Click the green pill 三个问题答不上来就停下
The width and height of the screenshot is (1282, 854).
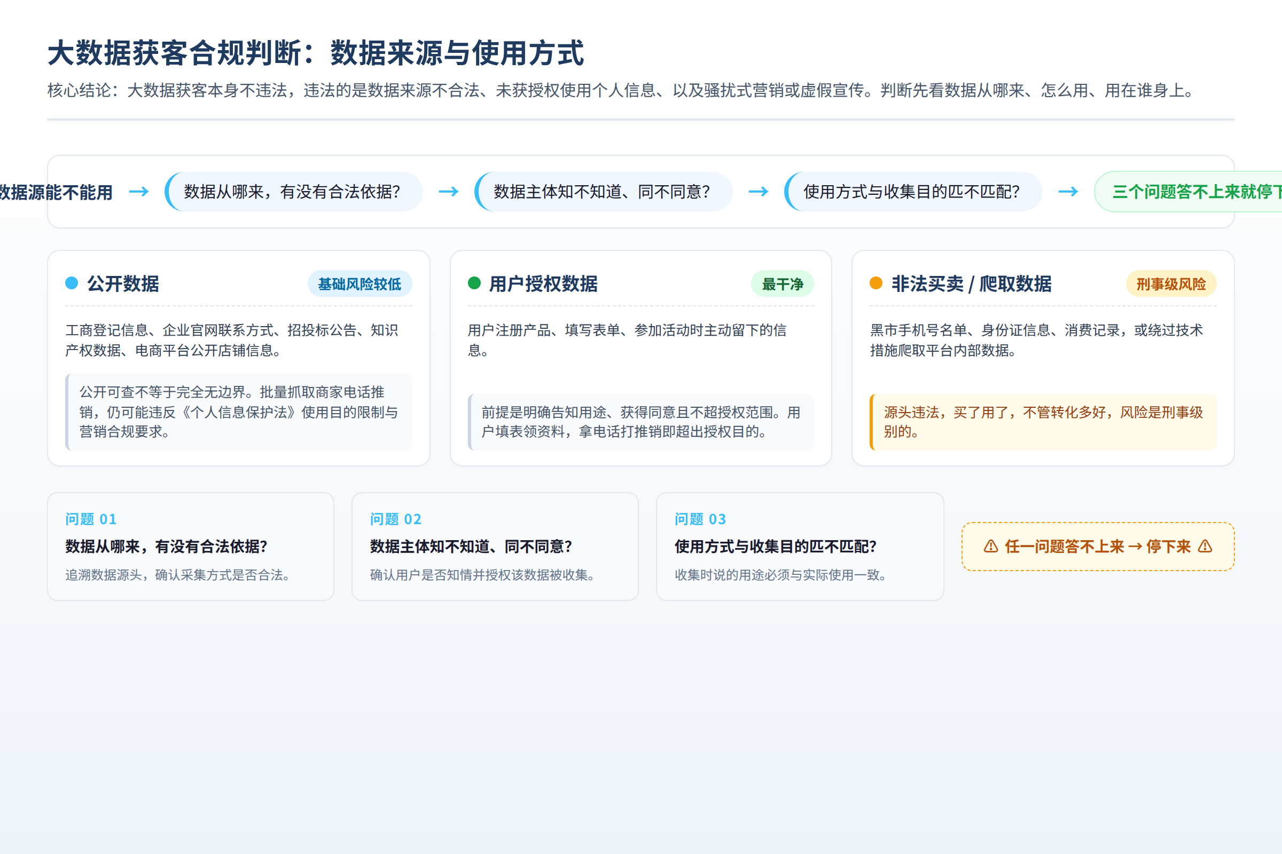tap(1188, 192)
